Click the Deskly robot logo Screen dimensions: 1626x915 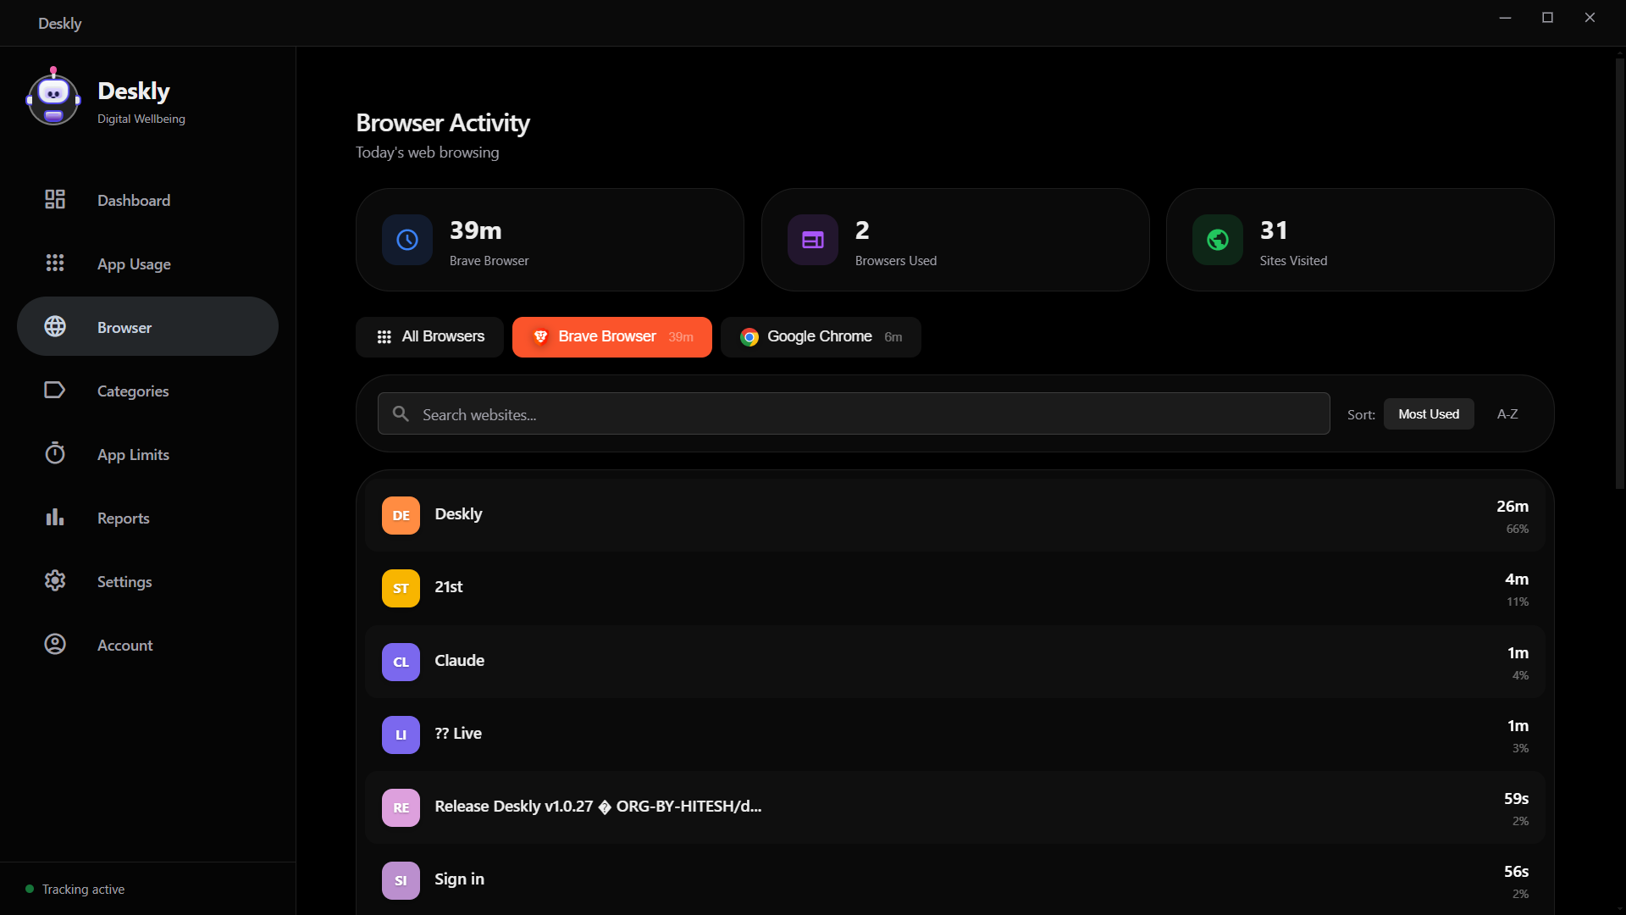(x=53, y=99)
